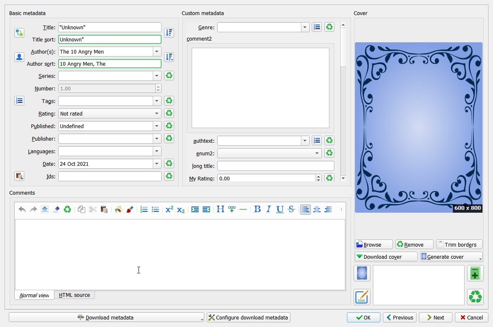The width and height of the screenshot is (493, 327).
Task: Click the heading style H icon
Action: pyautogui.click(x=220, y=209)
